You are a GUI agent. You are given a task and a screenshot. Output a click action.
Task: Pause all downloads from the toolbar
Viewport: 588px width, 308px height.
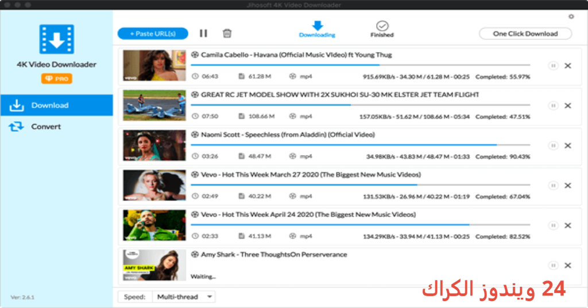click(203, 34)
